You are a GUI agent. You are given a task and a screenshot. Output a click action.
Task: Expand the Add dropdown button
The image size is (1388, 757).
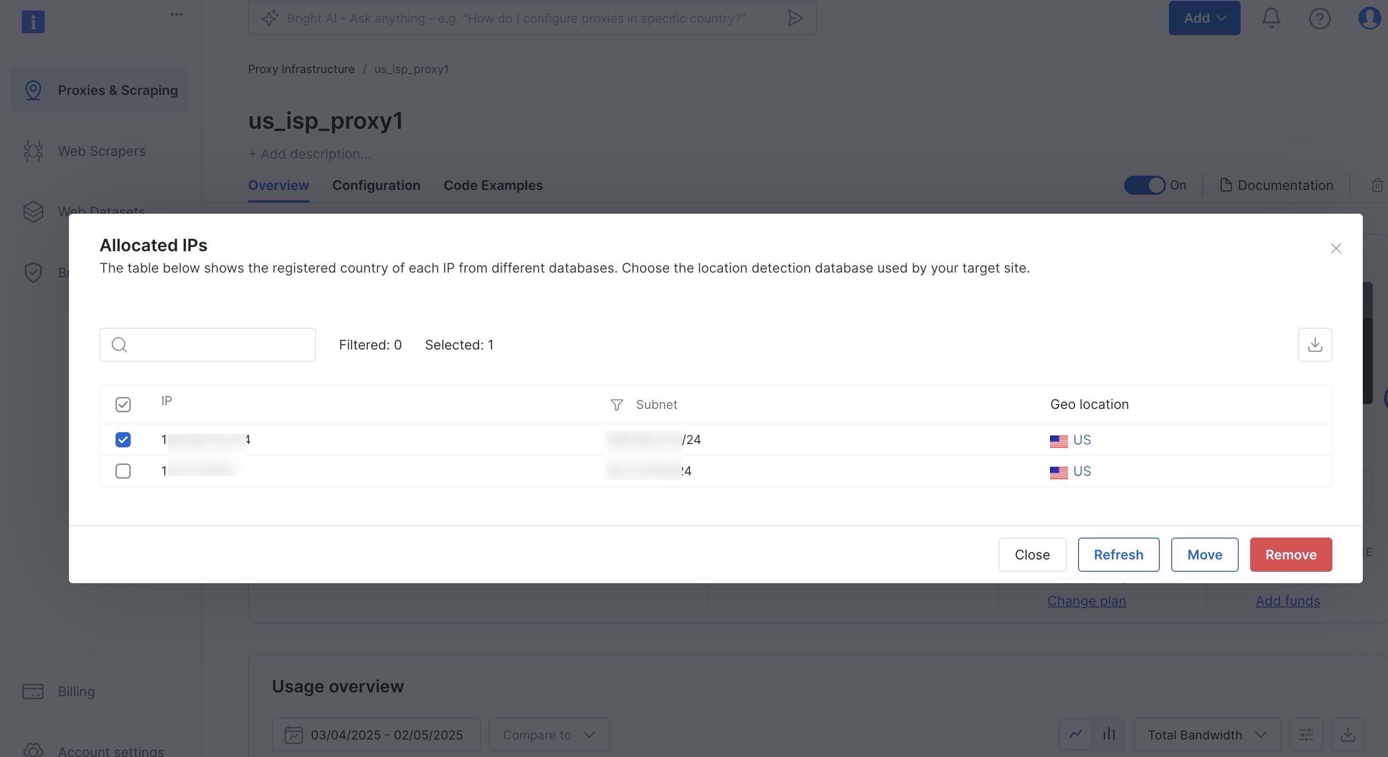click(x=1204, y=19)
